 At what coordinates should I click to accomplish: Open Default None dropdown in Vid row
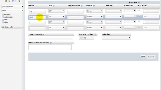click(x=95, y=16)
